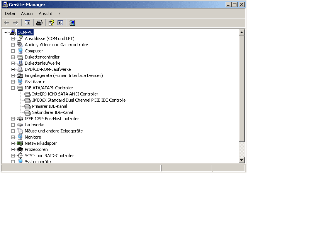309x231 pixels.
Task: Collapse IDE ATA/ATAPI-Controller node
Action: click(13, 88)
